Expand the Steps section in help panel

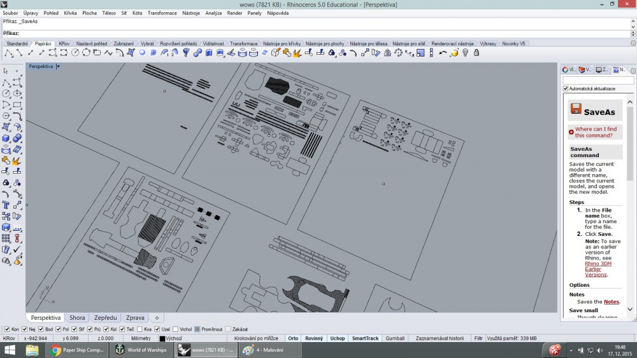click(576, 202)
